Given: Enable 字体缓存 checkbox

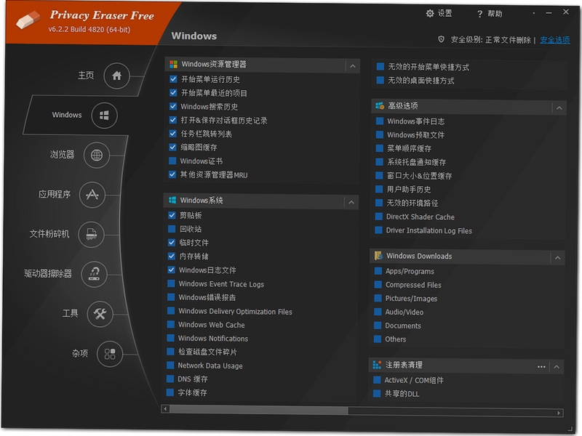Looking at the screenshot, I should pyautogui.click(x=170, y=392).
